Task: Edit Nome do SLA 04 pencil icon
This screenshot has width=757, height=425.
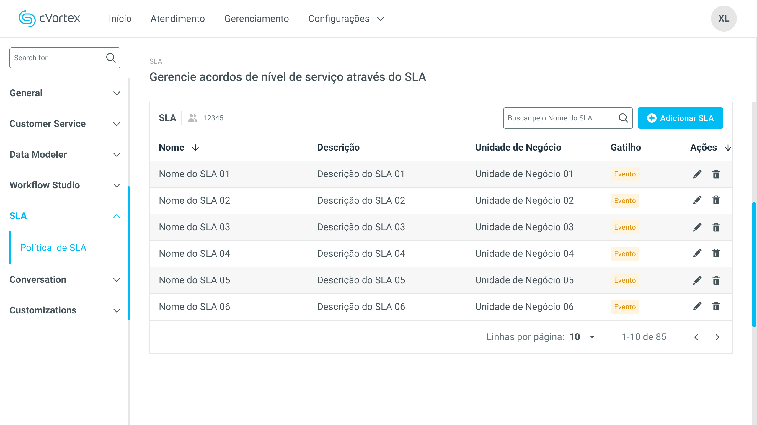Action: point(697,254)
